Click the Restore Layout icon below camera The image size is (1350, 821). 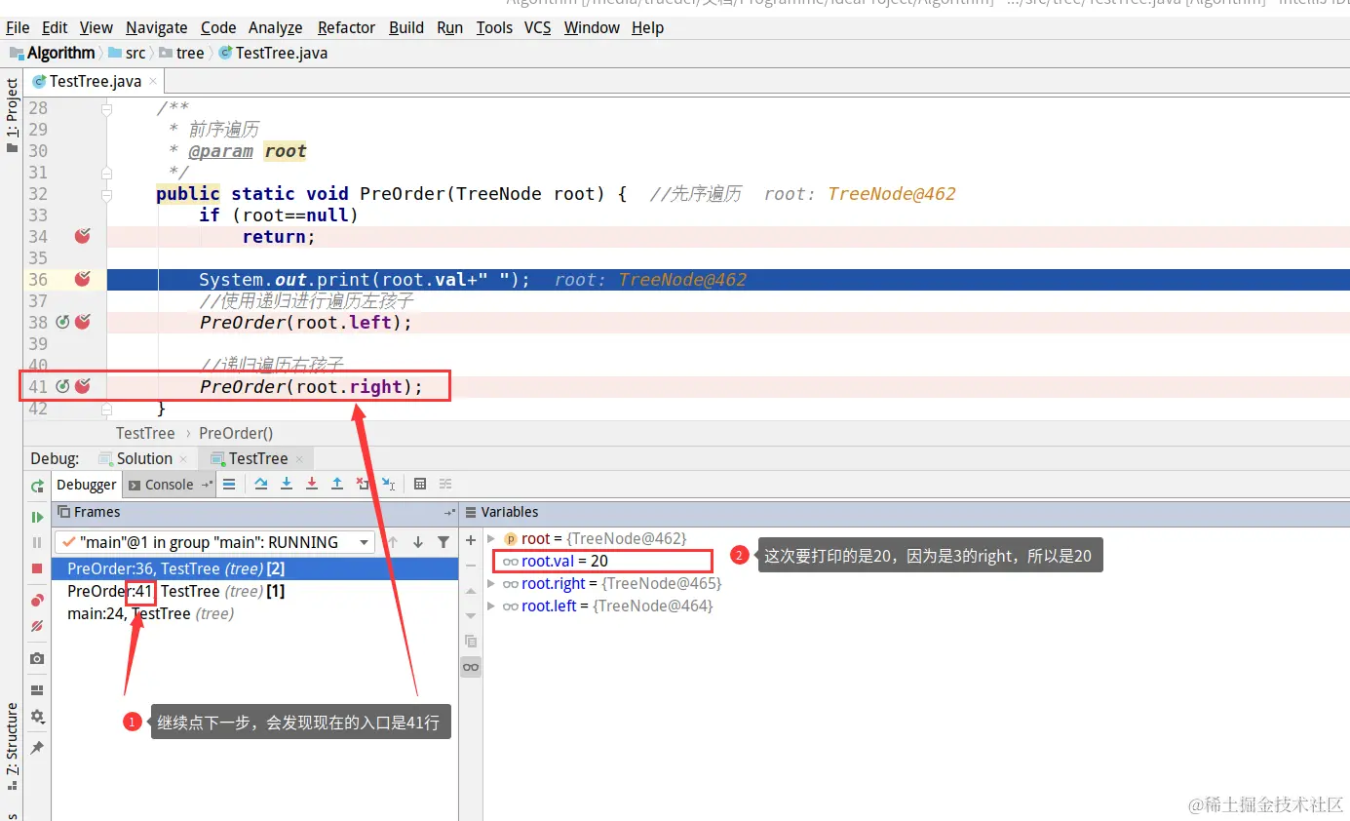[37, 690]
